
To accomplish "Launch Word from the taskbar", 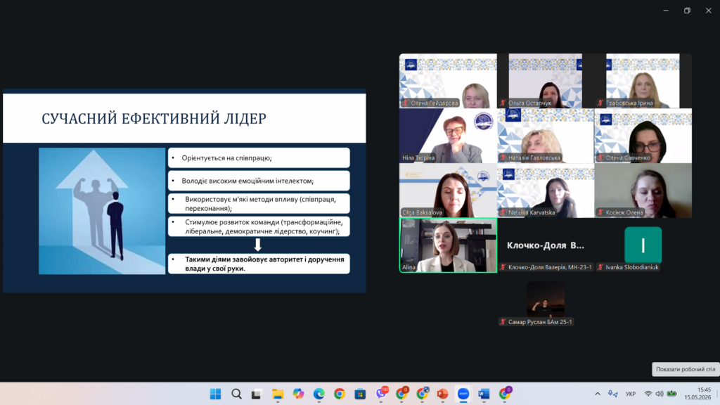I will point(484,394).
